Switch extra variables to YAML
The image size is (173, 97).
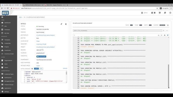click(x=36, y=69)
